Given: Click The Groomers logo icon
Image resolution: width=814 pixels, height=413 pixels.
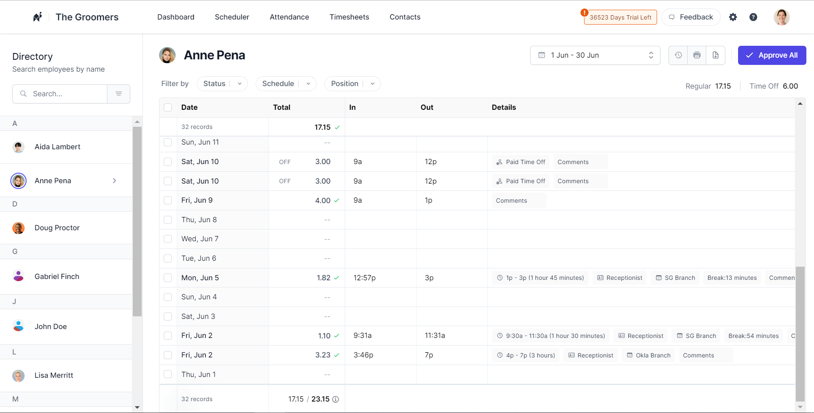Looking at the screenshot, I should click(38, 17).
